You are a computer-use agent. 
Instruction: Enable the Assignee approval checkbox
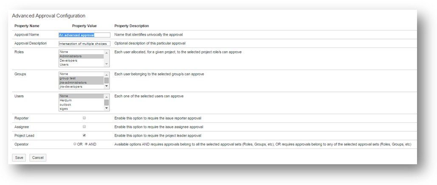[x=84, y=127]
